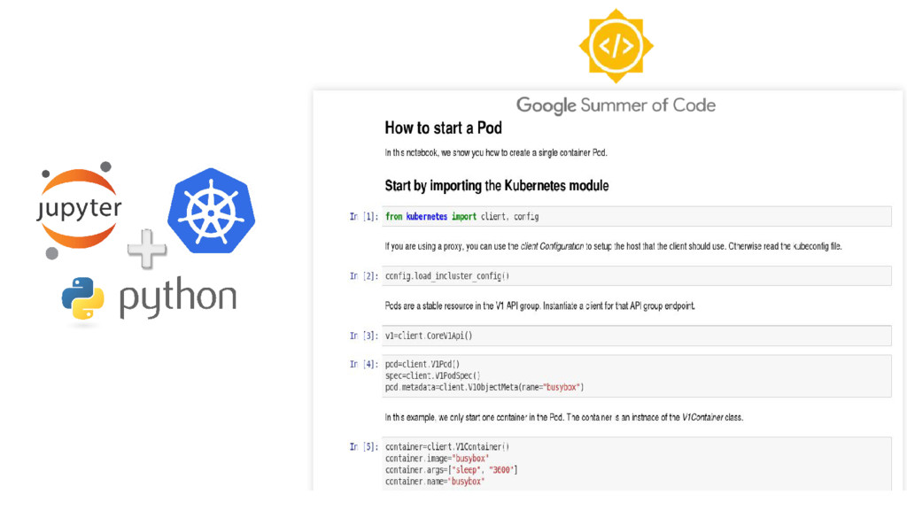This screenshot has width=907, height=510.
Task: Click the Jupyter logo
Action: click(79, 210)
